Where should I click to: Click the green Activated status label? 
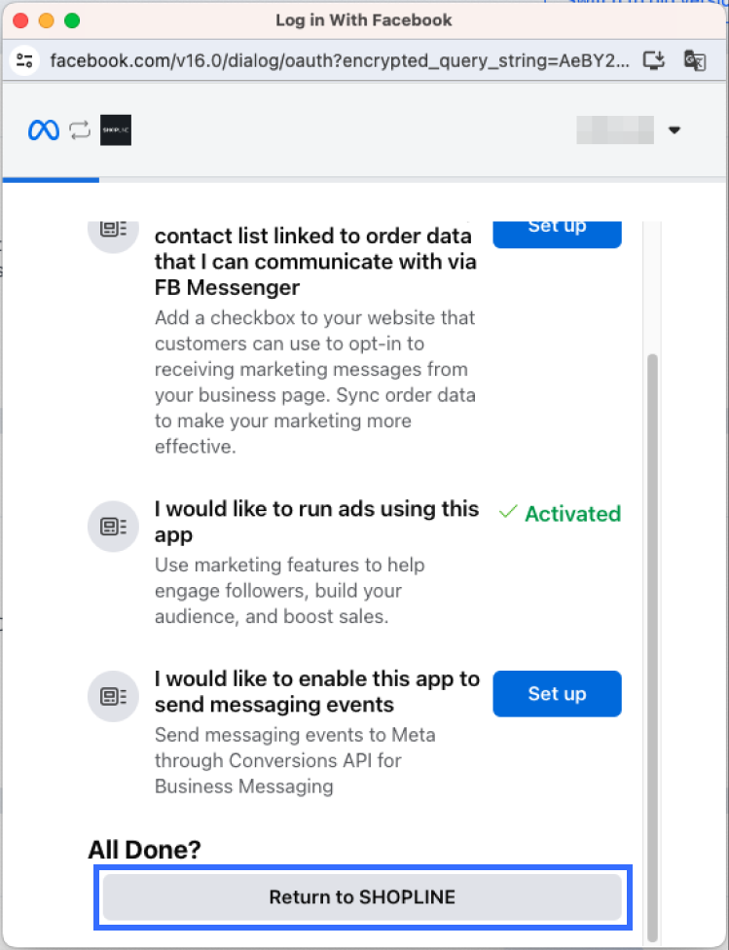tap(560, 514)
